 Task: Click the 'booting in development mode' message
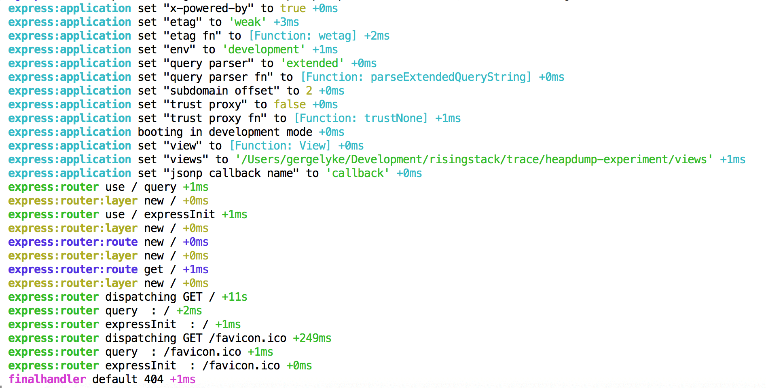[225, 132]
